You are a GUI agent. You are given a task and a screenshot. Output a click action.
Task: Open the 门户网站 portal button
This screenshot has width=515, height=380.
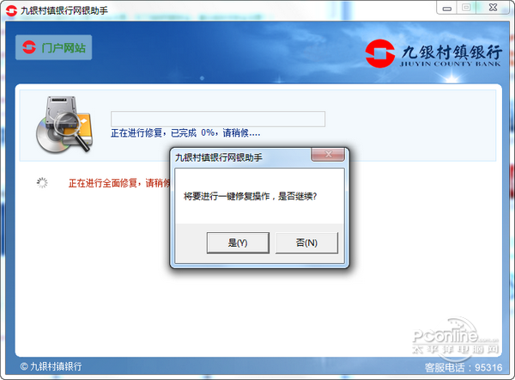click(53, 47)
